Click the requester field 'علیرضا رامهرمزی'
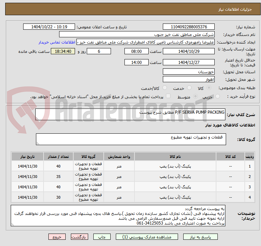This screenshot has width=261, height=246. [x=146, y=42]
